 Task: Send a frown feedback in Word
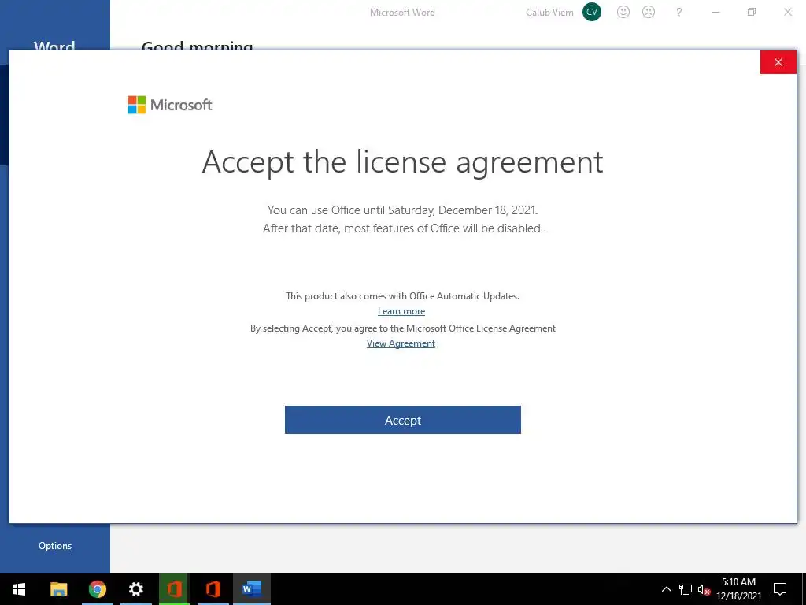point(649,12)
